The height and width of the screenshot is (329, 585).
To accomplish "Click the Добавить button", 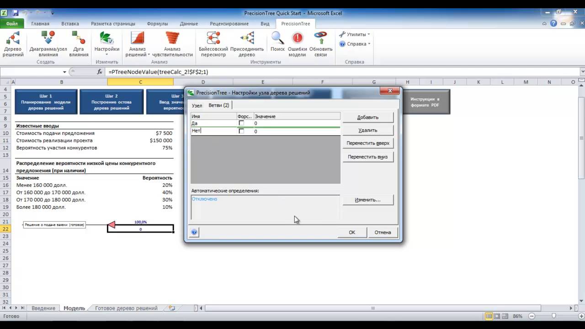I will coord(368,117).
